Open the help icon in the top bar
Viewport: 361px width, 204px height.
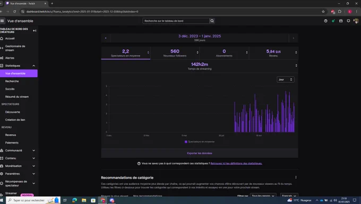tap(325, 21)
